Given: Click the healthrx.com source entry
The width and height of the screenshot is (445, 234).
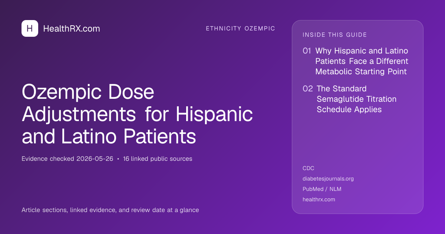Looking at the screenshot, I should point(319,199).
